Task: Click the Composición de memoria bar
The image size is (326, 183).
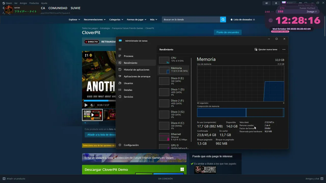Action: point(240,112)
